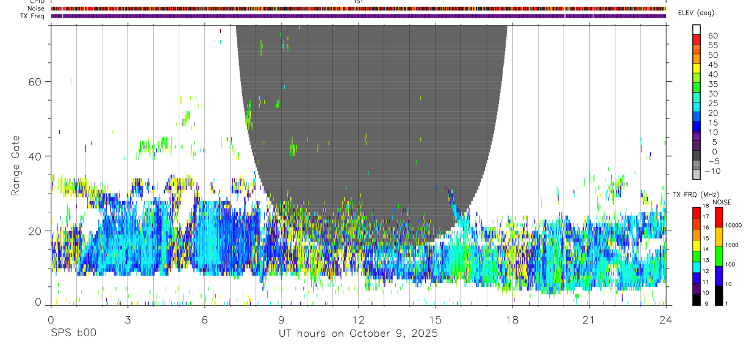This screenshot has height=346, width=749.
Task: Click the cyan 25 degree elevation swatch
Action: point(697,107)
